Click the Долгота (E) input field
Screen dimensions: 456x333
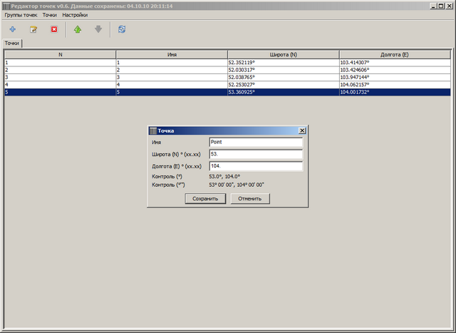[x=256, y=166]
